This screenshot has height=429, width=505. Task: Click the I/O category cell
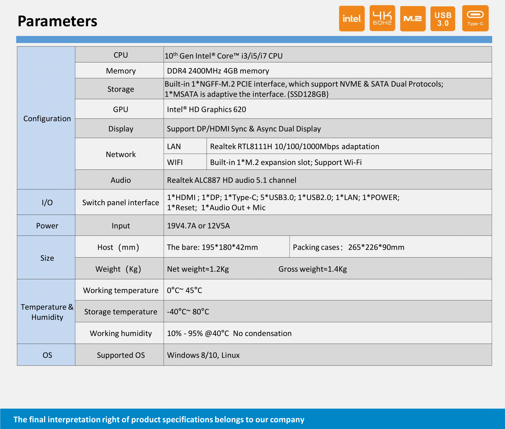(46, 202)
